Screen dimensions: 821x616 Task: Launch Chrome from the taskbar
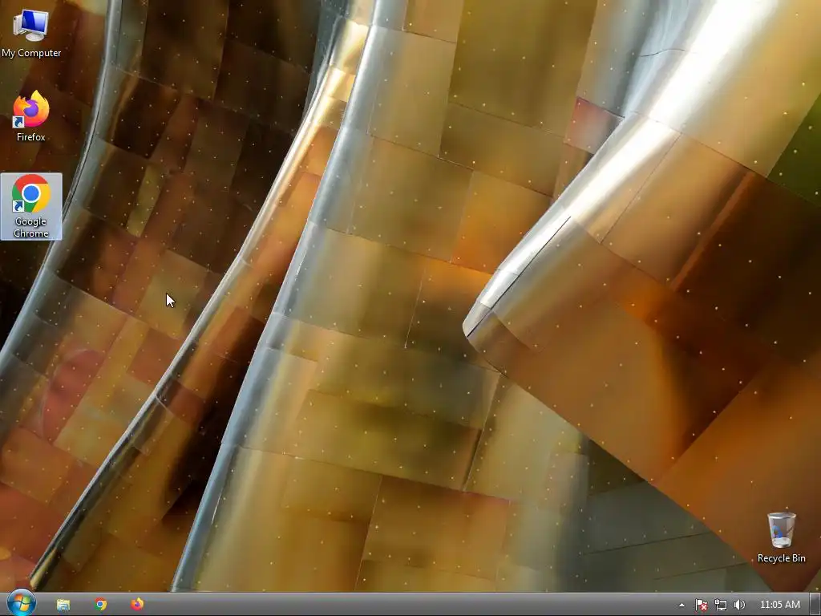(x=100, y=605)
